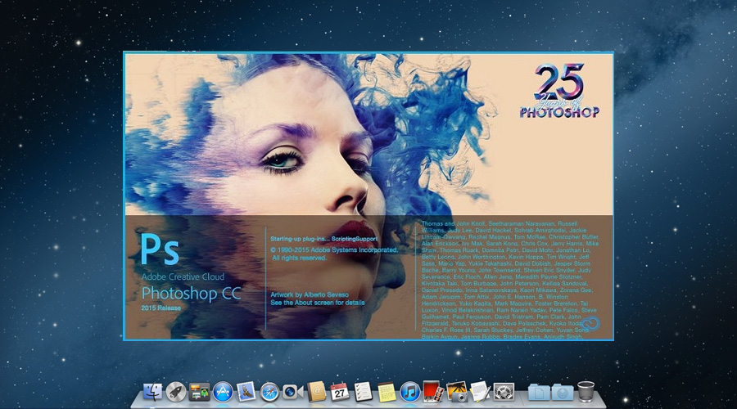Open Reminders checklist icon in dock
The height and width of the screenshot is (409, 737).
coord(363,392)
